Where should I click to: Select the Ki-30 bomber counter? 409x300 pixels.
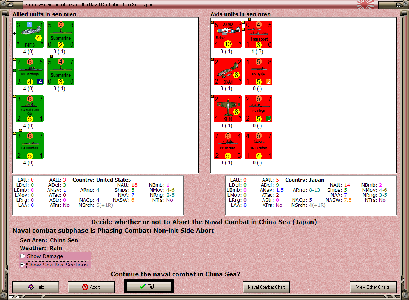[228, 109]
